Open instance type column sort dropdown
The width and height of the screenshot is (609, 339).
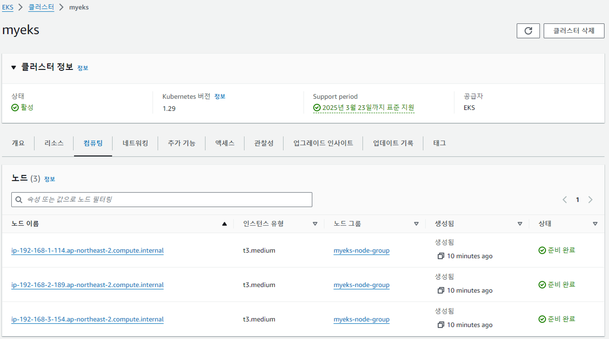click(315, 224)
